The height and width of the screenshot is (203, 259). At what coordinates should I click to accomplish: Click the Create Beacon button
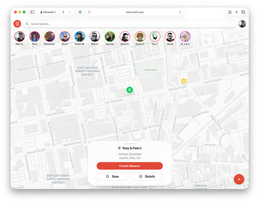pyautogui.click(x=129, y=166)
